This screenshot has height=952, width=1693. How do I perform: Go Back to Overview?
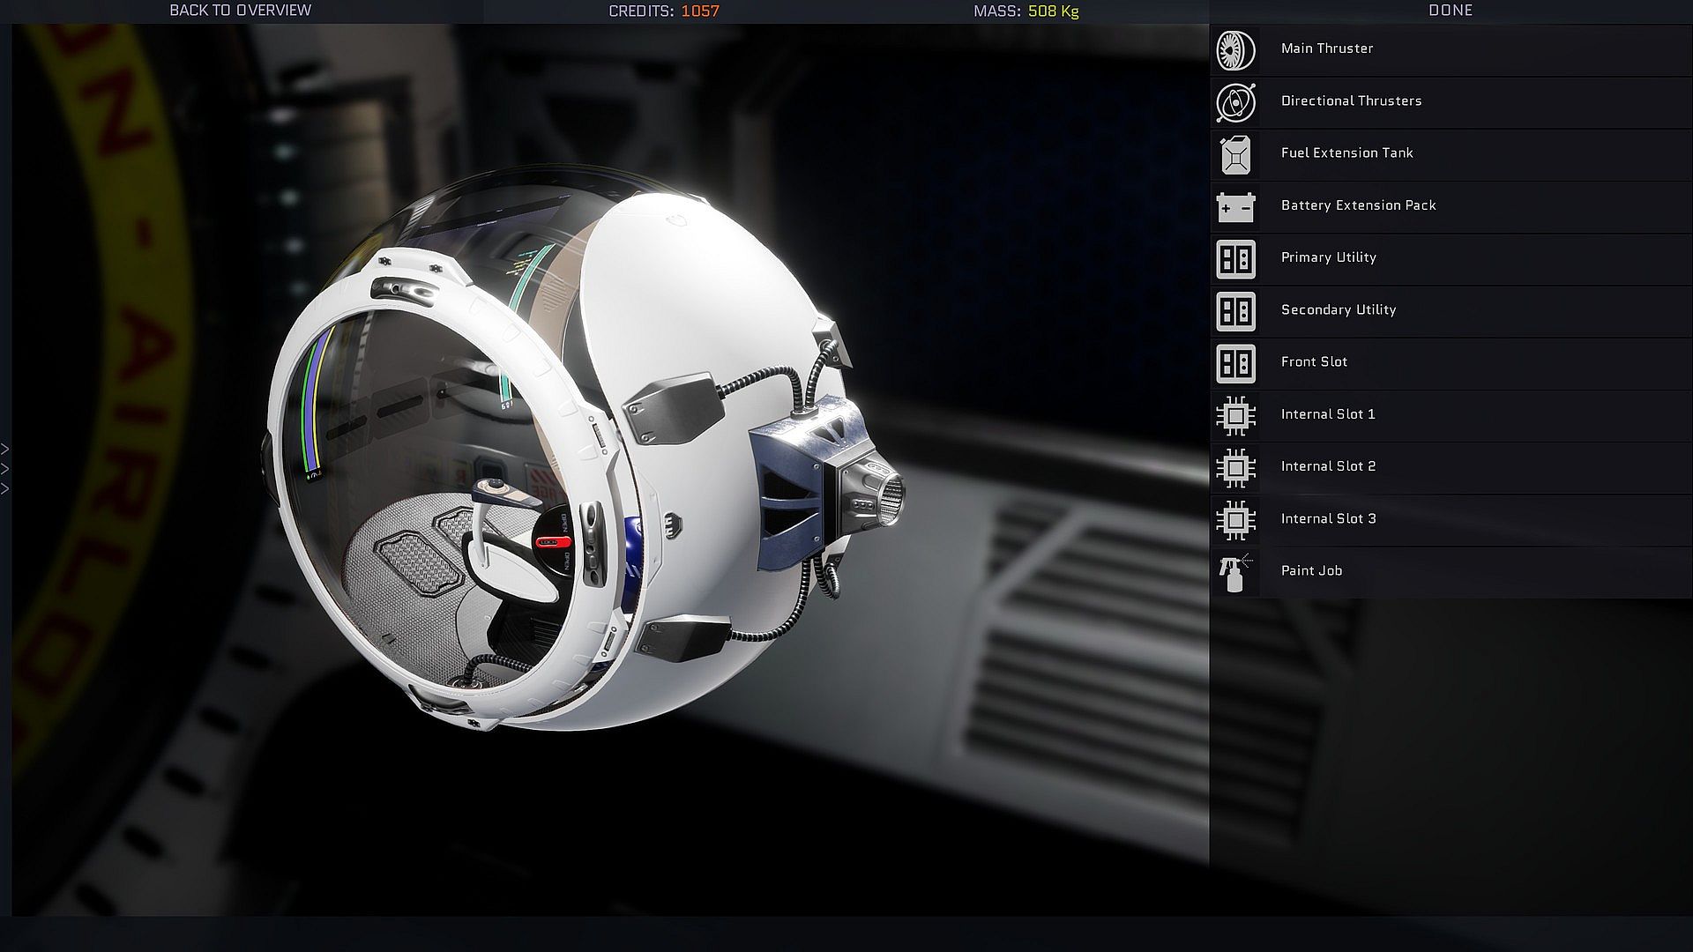point(240,11)
